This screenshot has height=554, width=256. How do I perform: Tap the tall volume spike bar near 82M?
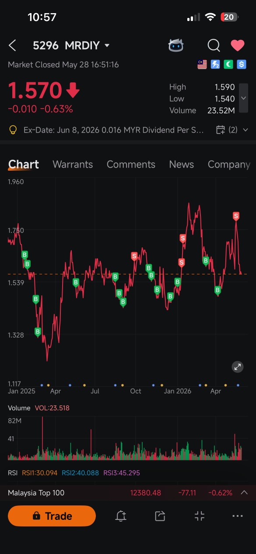tap(42, 438)
